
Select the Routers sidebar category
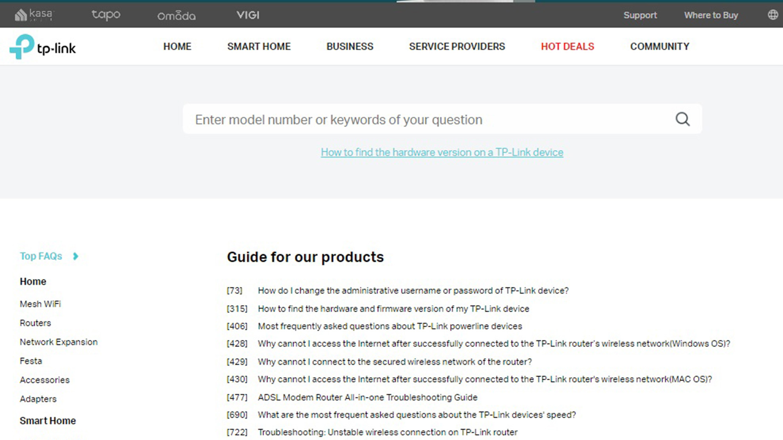pos(35,323)
